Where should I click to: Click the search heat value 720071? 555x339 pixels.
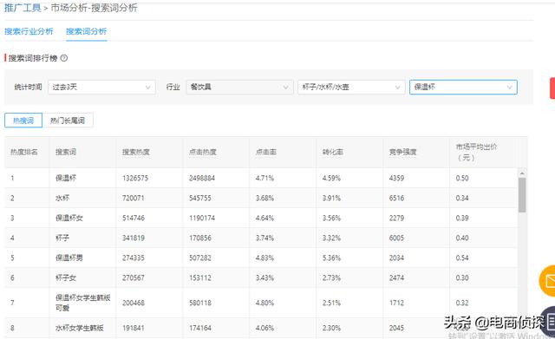(x=133, y=199)
